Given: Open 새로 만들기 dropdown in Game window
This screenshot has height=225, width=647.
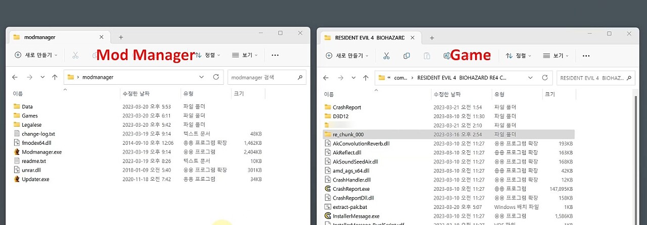Looking at the screenshot, I should point(347,55).
